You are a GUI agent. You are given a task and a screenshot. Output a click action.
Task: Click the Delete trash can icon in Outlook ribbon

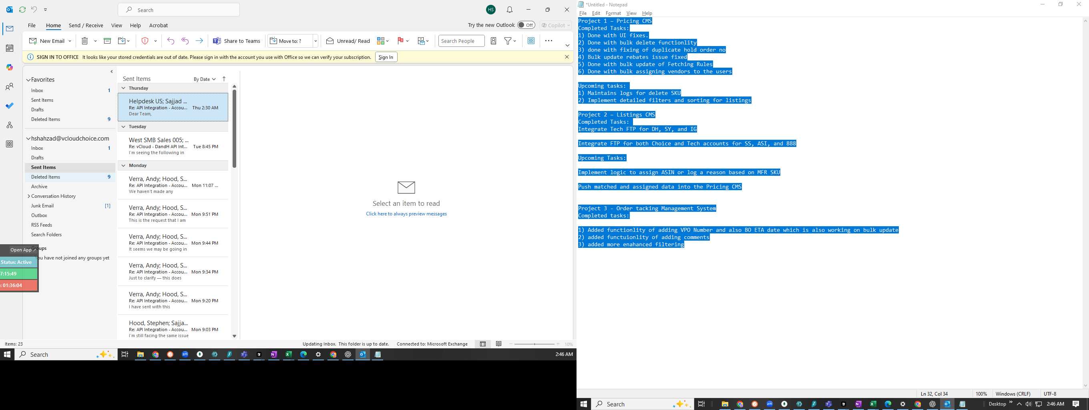[x=84, y=41]
